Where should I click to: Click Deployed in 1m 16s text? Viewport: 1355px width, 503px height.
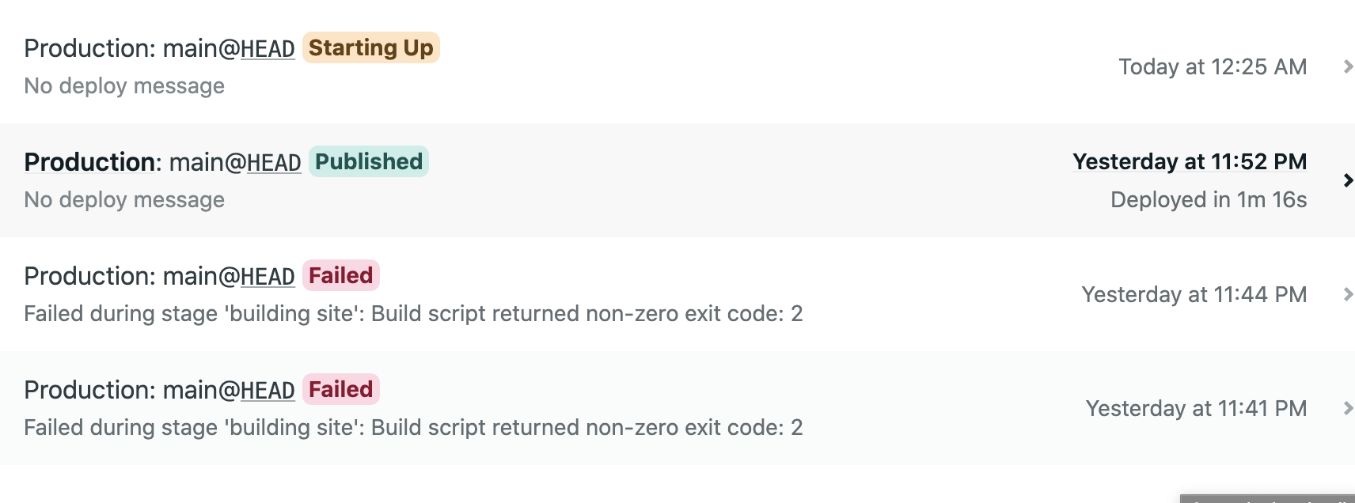coord(1208,200)
